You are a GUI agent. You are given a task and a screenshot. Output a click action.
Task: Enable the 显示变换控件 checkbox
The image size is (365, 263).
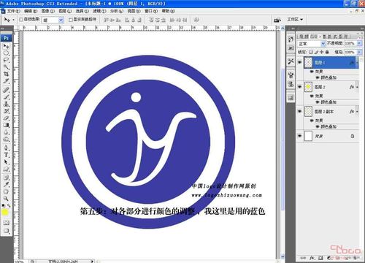[x=71, y=20]
